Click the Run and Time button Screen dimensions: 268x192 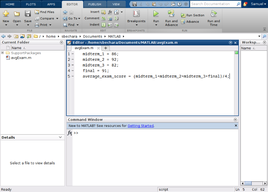click(213, 18)
